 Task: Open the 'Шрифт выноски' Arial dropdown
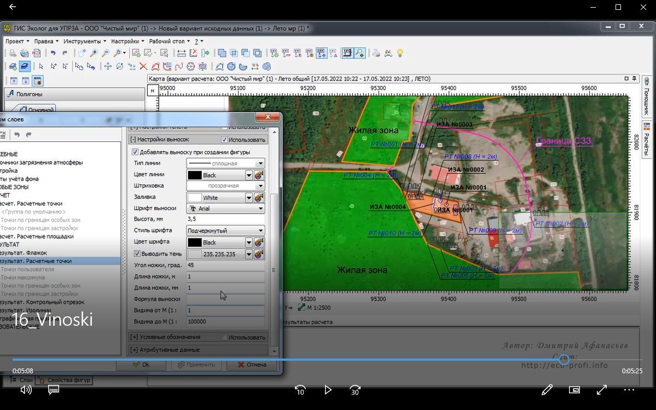[x=260, y=209]
